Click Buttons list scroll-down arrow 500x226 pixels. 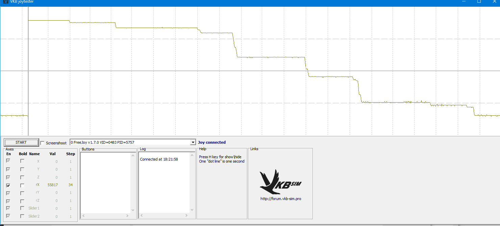pos(133,210)
